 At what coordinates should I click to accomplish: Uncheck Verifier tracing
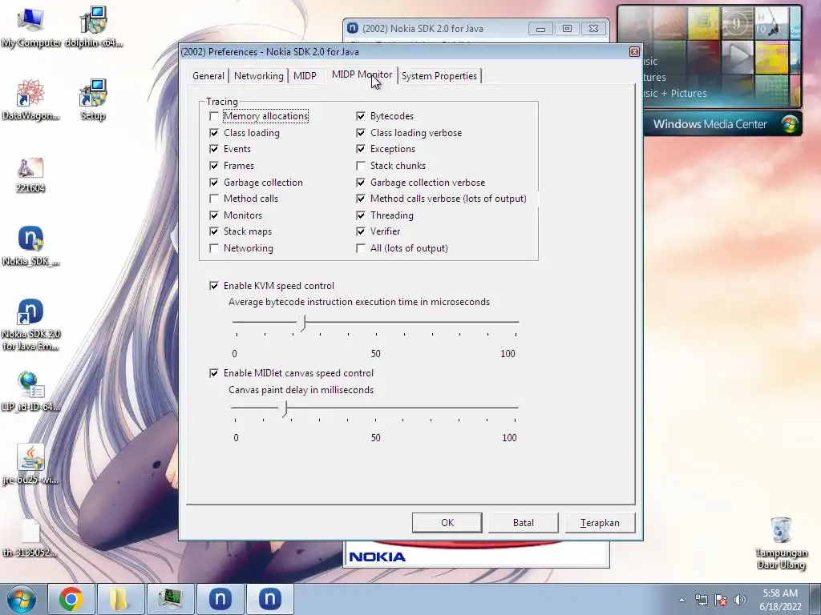tap(360, 231)
